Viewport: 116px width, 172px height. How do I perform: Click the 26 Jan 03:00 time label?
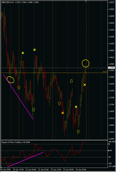tap(81, 170)
